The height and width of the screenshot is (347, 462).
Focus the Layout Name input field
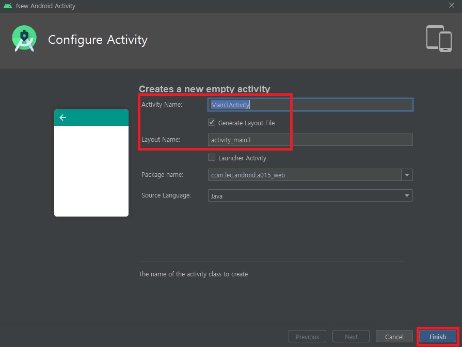point(310,140)
